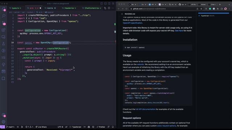Switch to root.ts editor tab
Screen dimensions: 232x130
pos(50,8)
